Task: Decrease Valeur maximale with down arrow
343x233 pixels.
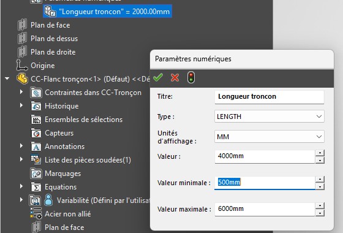Action: (320, 213)
